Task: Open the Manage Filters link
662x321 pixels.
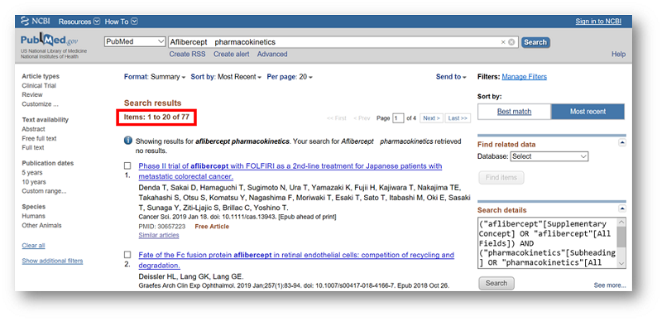Action: pos(525,77)
